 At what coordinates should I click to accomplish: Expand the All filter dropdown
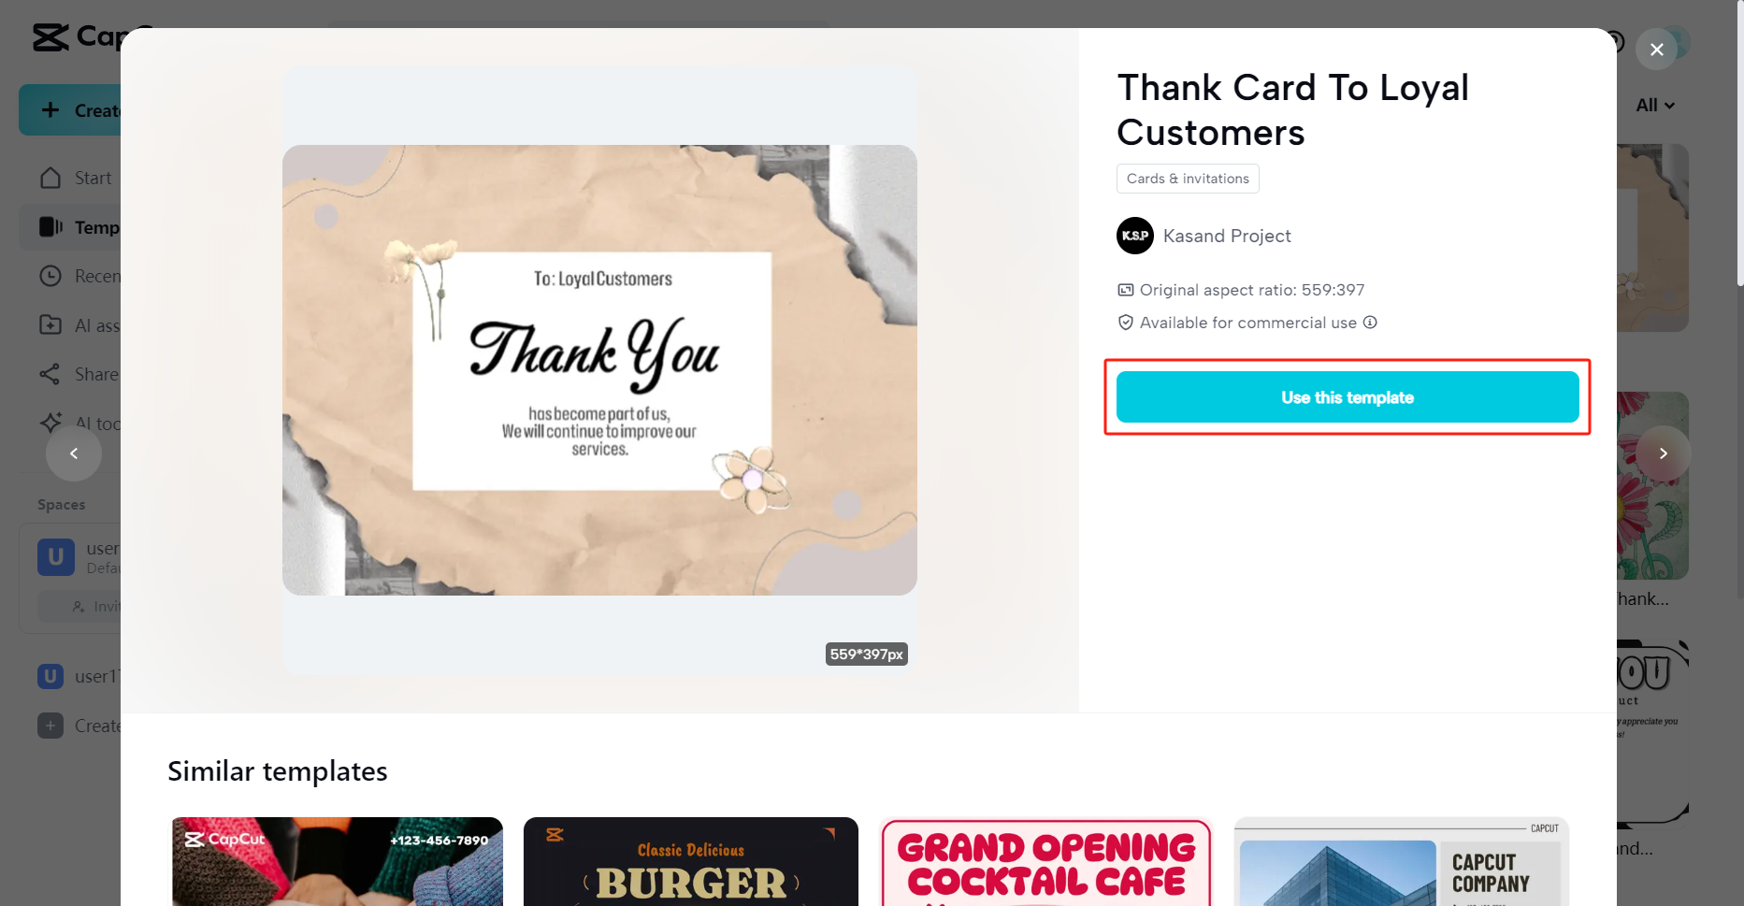point(1655,106)
